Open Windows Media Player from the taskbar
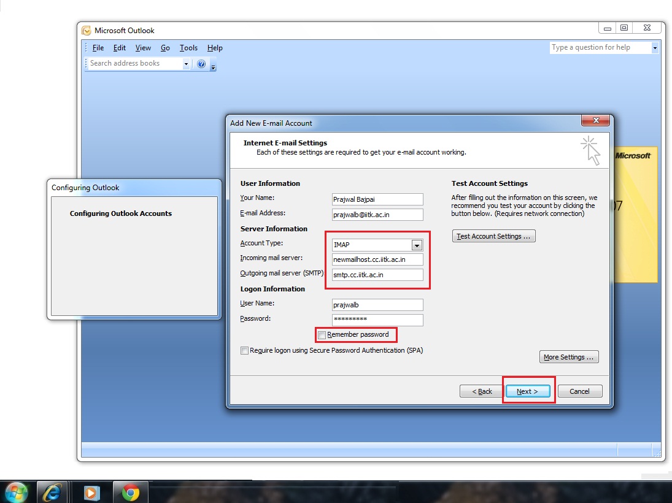The height and width of the screenshot is (503, 672). (x=90, y=493)
